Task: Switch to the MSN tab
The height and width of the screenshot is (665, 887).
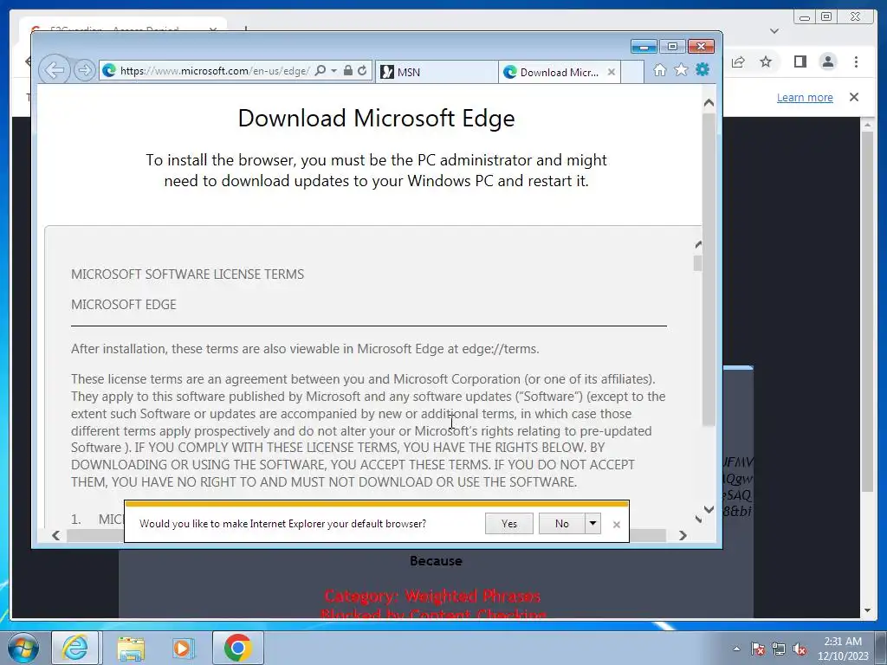Action: [437, 72]
